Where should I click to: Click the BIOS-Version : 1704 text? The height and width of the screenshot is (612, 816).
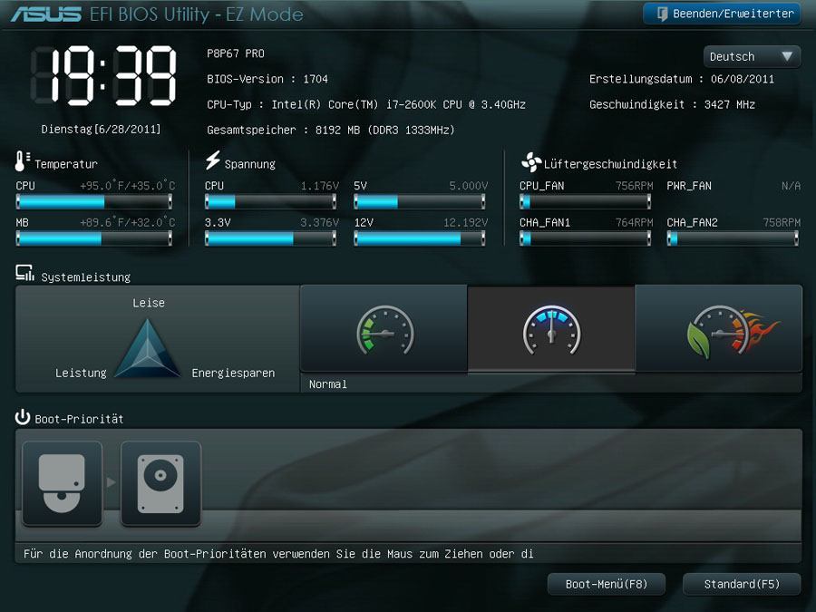267,79
